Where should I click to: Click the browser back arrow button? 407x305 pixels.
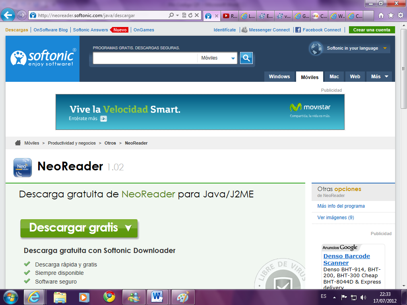[9, 15]
